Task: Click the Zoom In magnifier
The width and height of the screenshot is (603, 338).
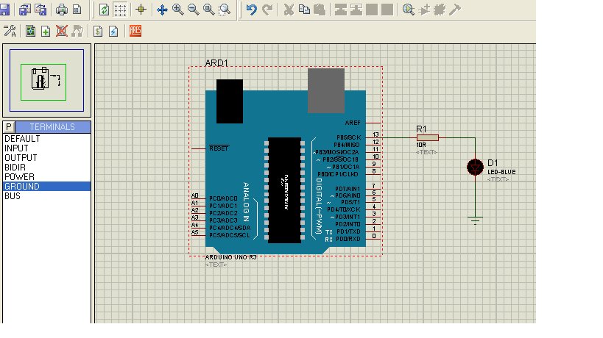Action: 178,10
